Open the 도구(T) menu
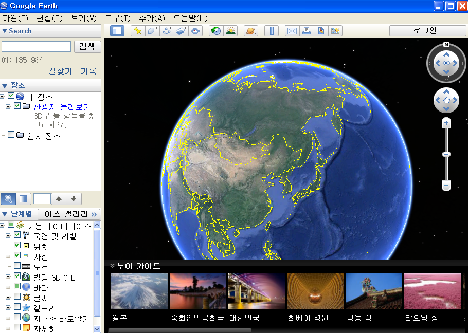 [118, 18]
